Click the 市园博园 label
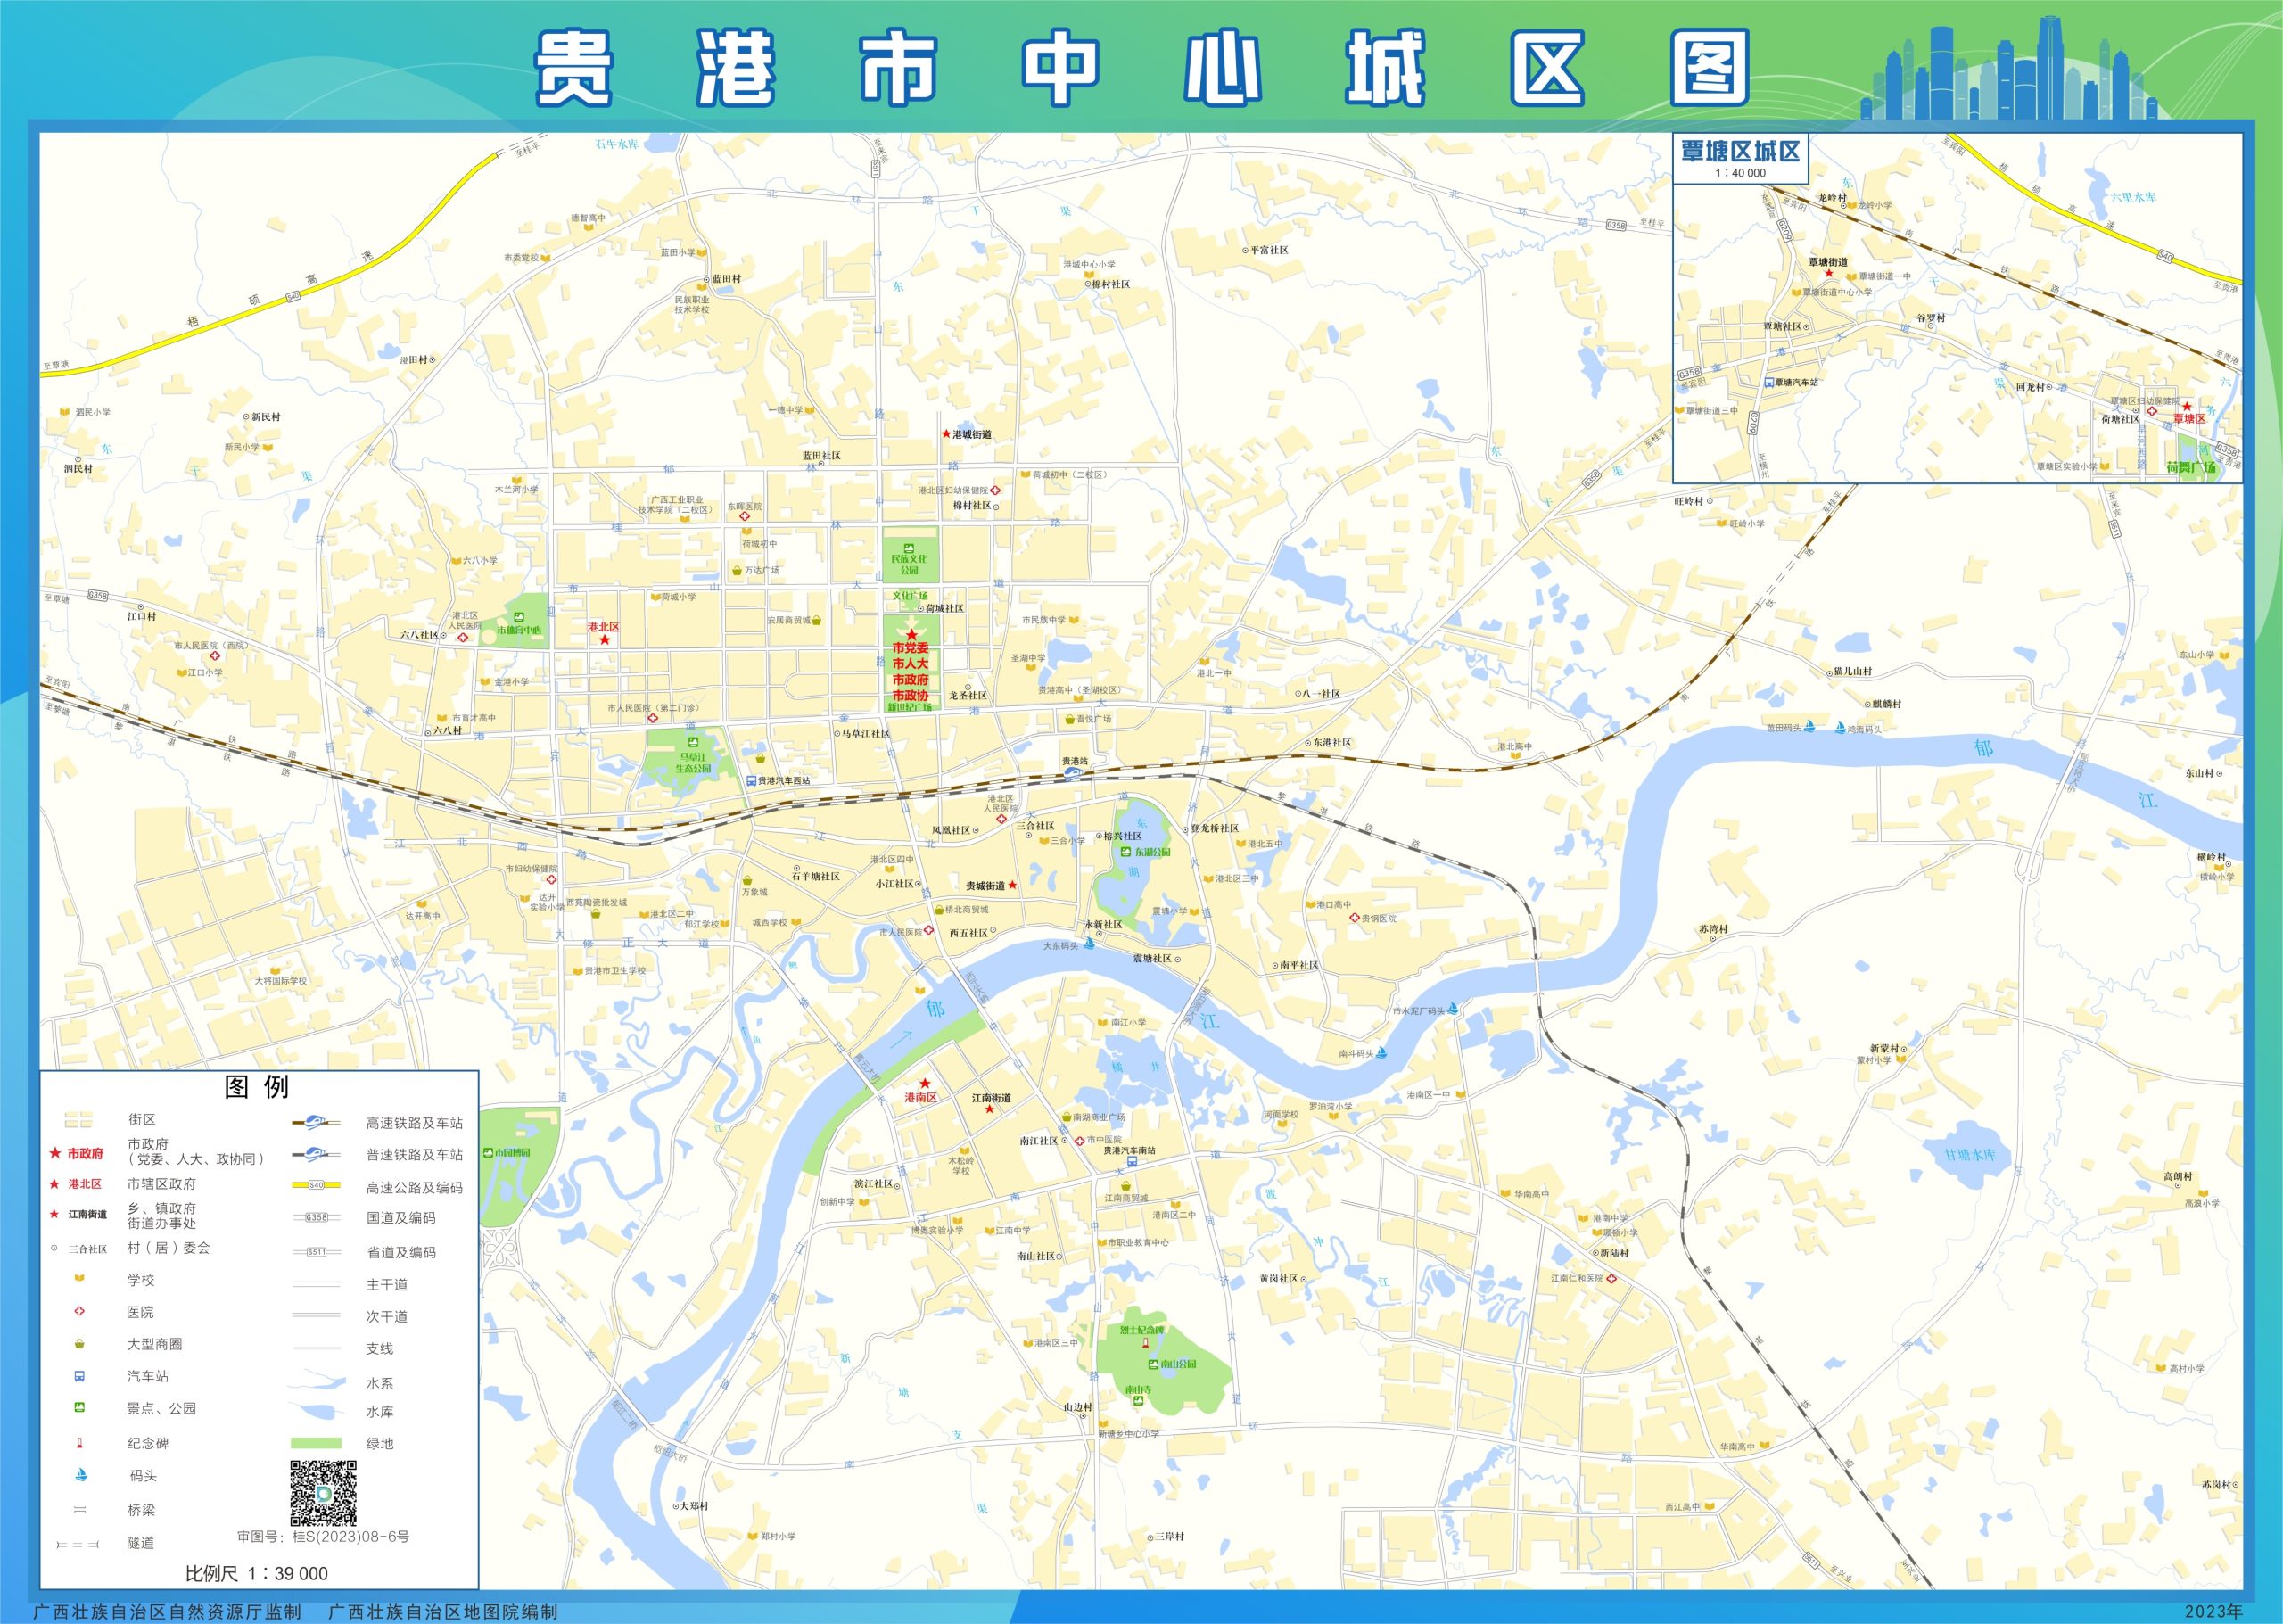Viewport: 2283px width, 1624px height. (513, 1152)
